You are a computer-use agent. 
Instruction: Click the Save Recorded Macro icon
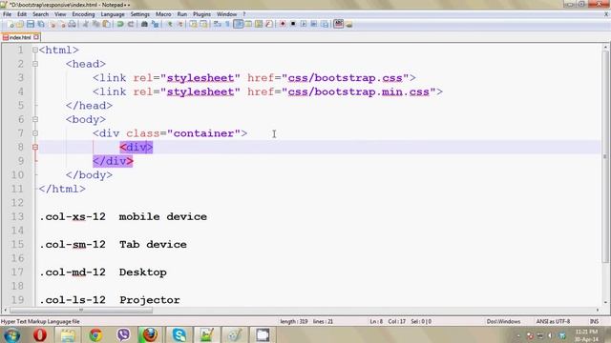pyautogui.click(x=325, y=24)
